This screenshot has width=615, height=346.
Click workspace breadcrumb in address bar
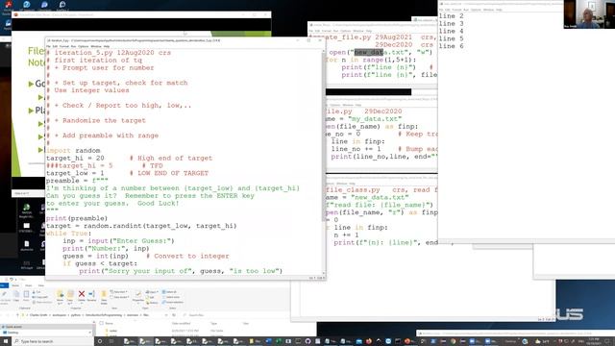(60, 315)
